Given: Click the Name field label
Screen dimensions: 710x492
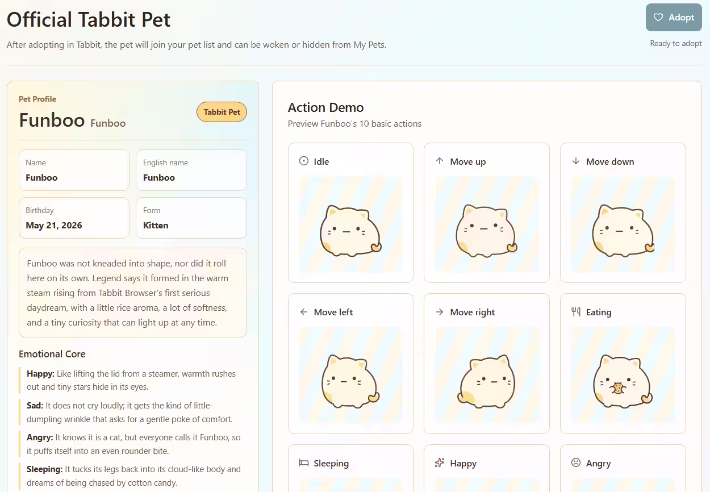Looking at the screenshot, I should coord(36,162).
